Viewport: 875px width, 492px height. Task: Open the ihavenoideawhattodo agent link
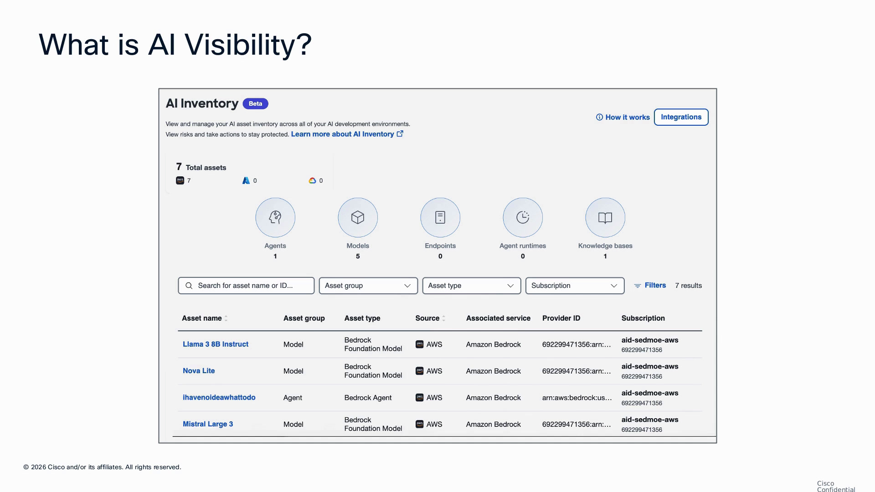(219, 397)
